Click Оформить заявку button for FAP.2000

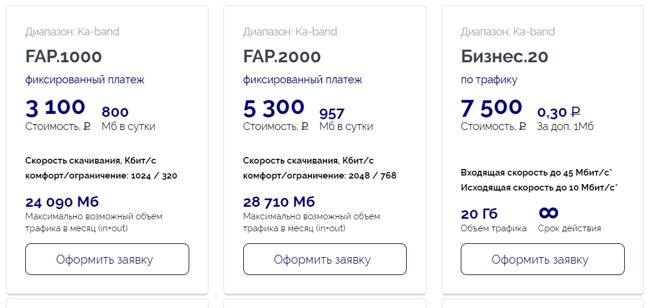pos(325,259)
